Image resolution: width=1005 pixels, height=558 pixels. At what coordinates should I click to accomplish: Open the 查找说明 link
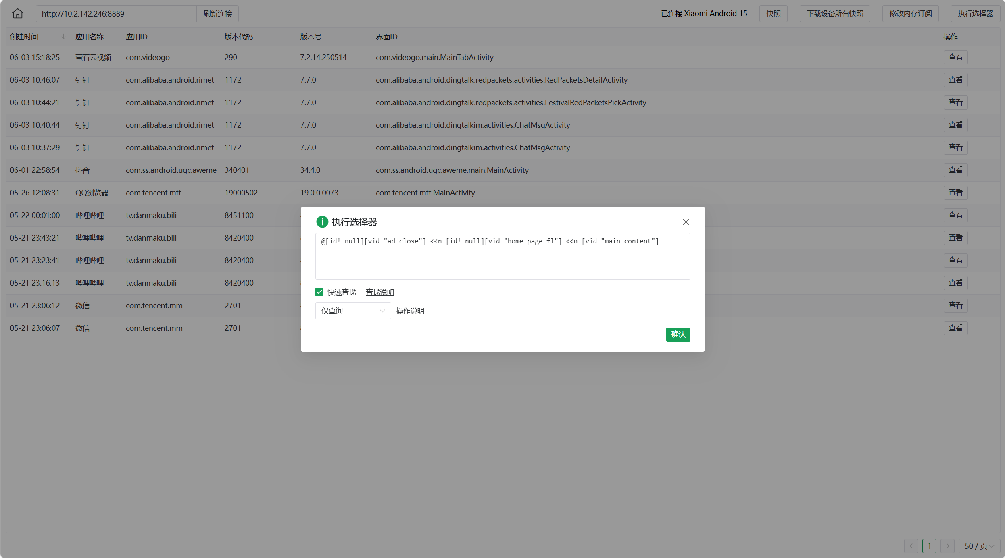click(x=379, y=292)
